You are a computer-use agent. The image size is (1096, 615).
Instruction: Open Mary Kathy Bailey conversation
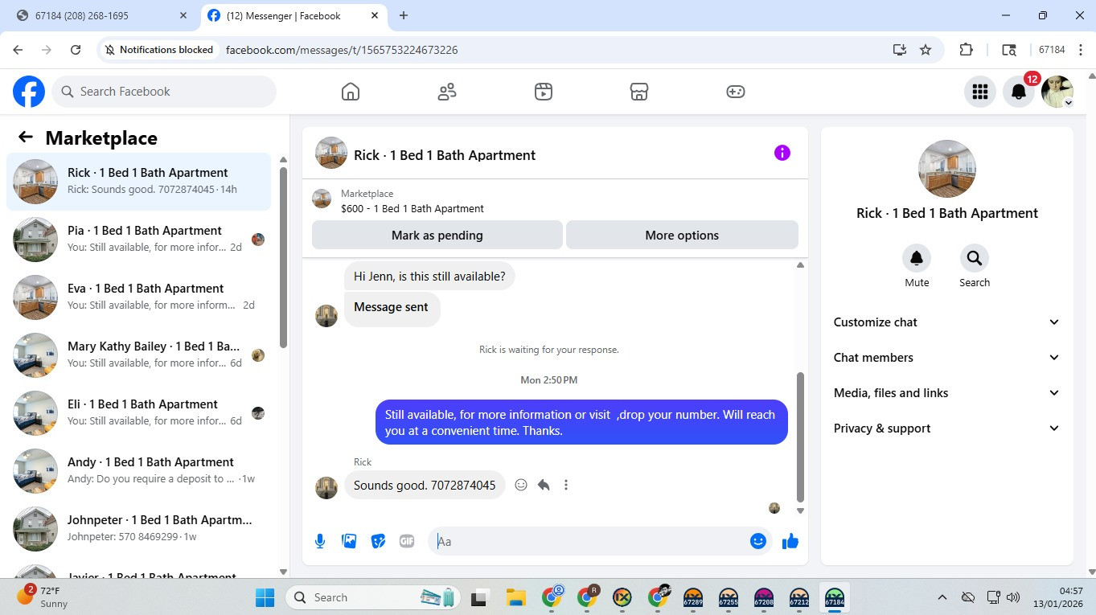click(x=139, y=355)
